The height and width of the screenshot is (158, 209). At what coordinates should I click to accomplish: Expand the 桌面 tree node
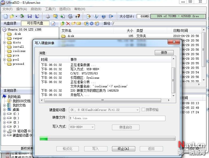click(x=4, y=110)
